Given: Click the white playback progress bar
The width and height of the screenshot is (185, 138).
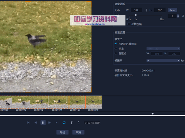Looking at the screenshot, I should 92,115.
